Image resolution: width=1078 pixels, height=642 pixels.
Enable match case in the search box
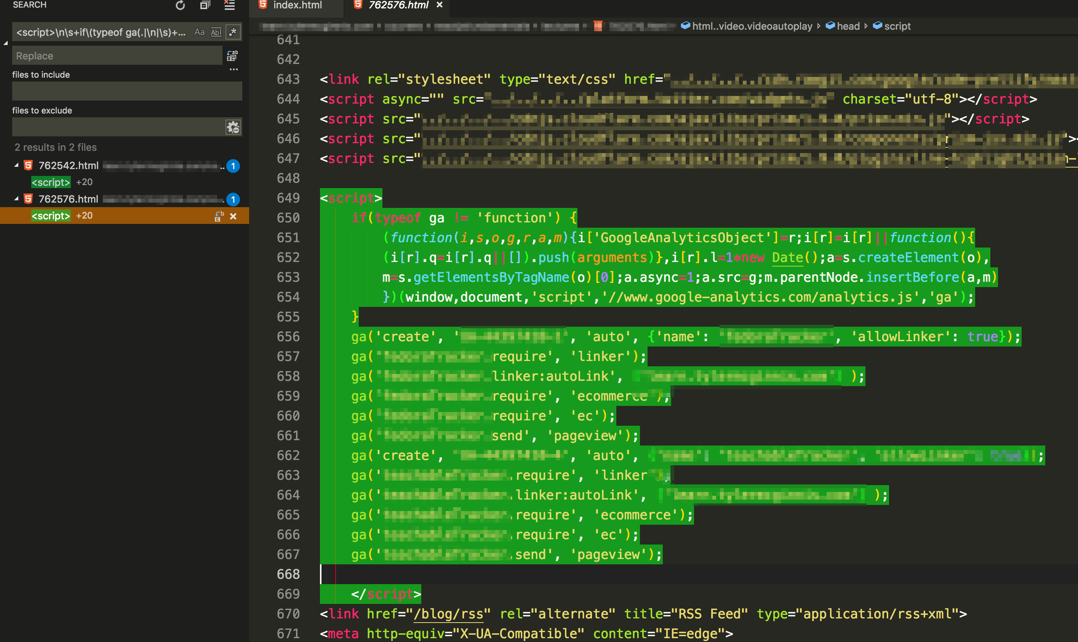pyautogui.click(x=200, y=32)
